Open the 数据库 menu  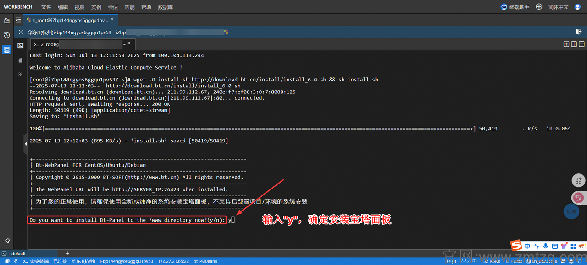[165, 7]
